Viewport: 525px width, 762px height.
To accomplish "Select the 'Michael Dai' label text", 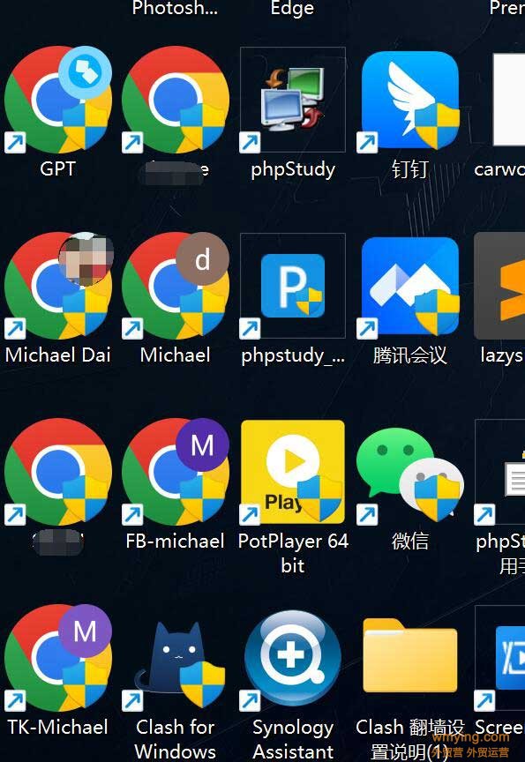I will coord(58,355).
